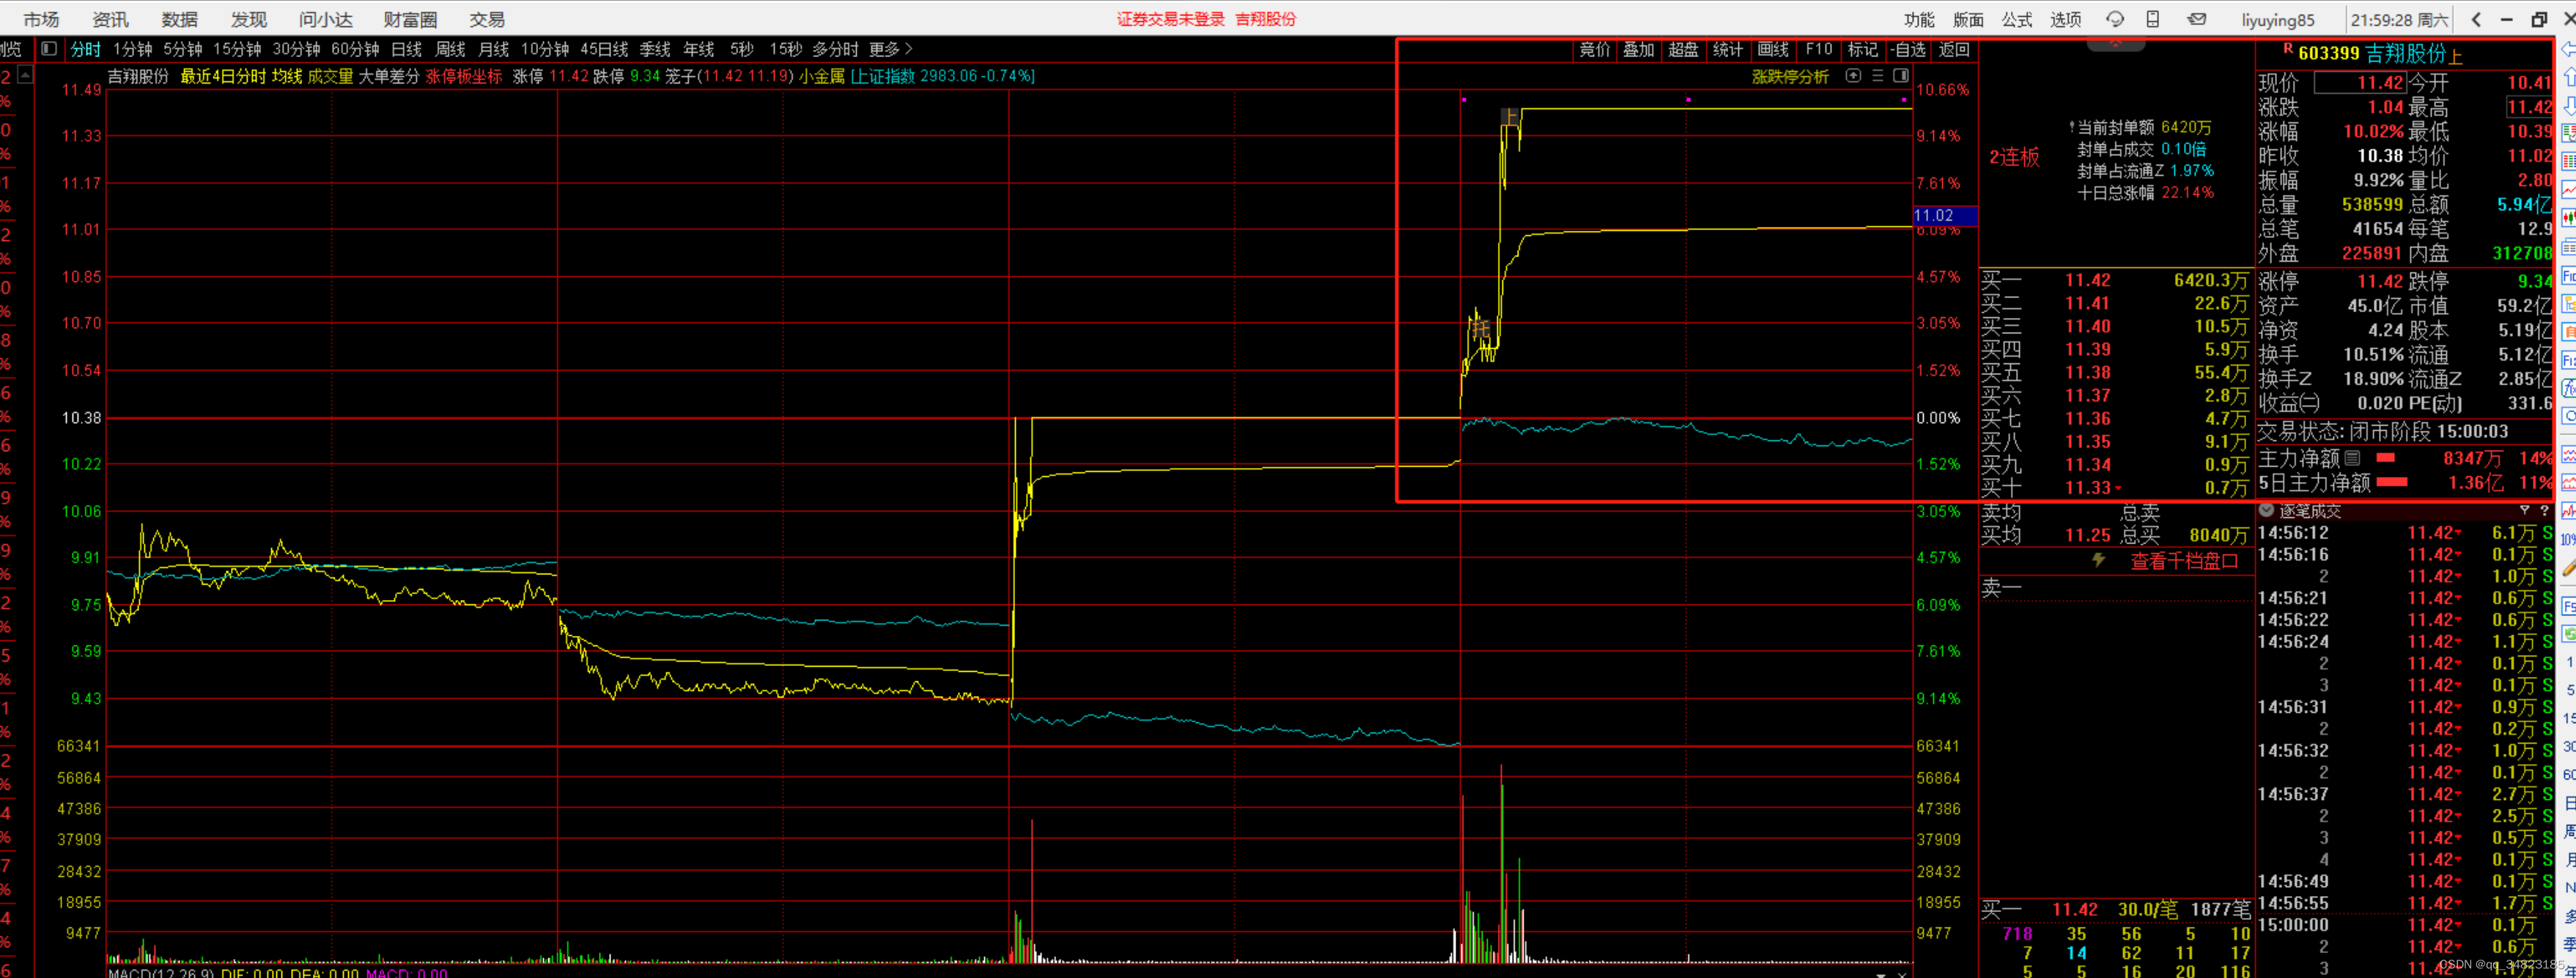Open the 公式 menu

tap(2016, 19)
